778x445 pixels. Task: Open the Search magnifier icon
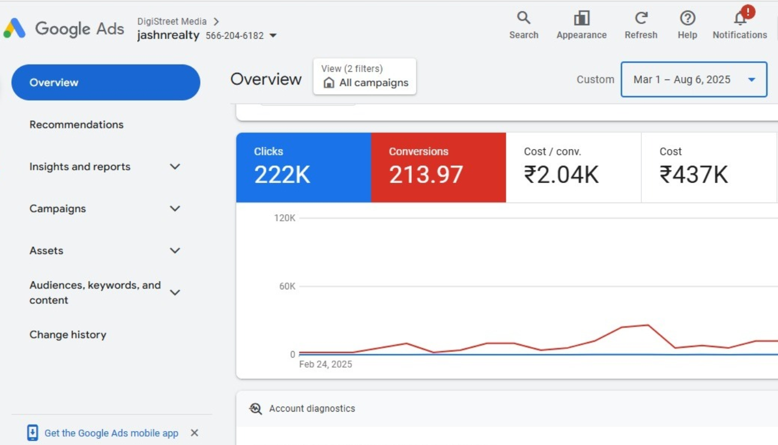tap(523, 18)
